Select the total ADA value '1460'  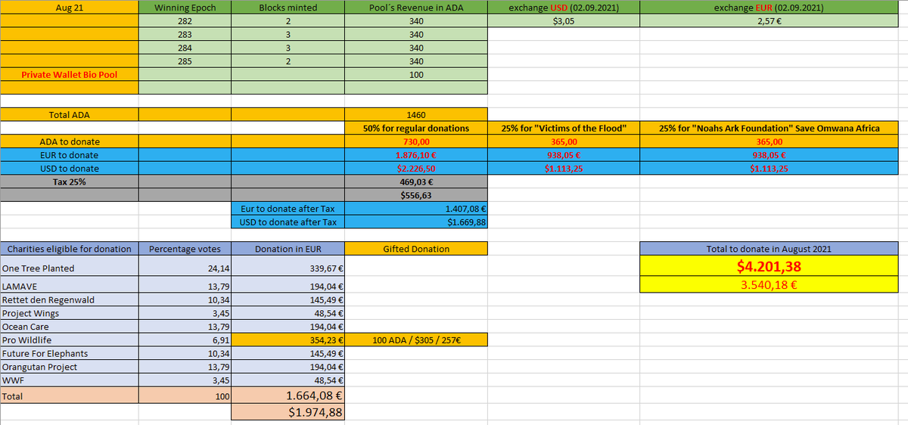[416, 115]
